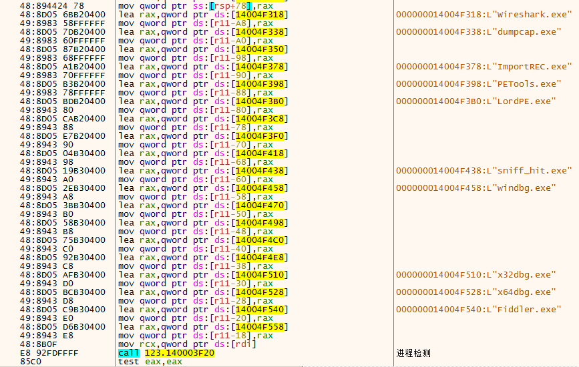Select the mov qword ptr ds:[r11-50],rax line

coord(196,214)
